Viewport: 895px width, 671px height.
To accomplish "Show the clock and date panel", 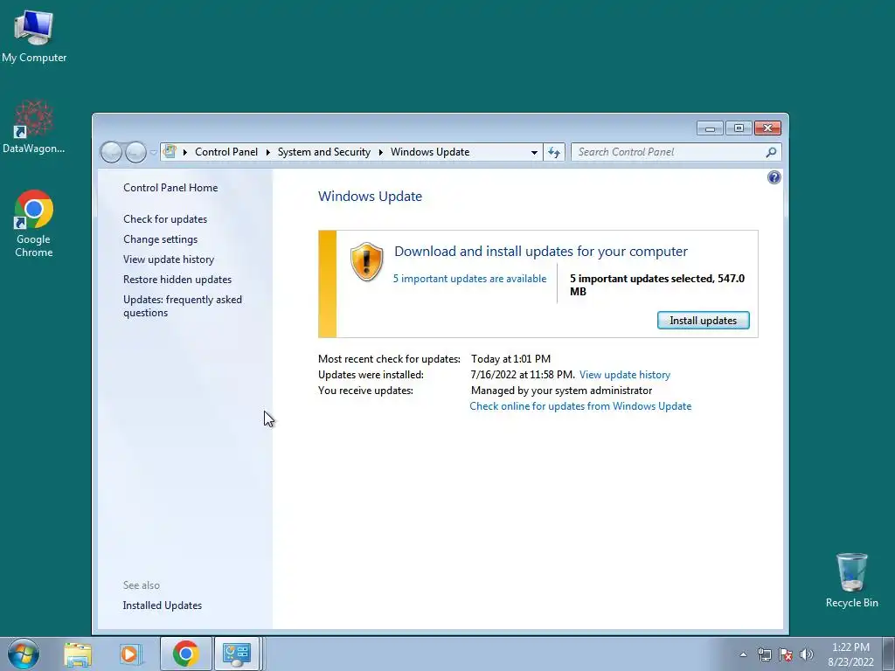I will click(850, 654).
